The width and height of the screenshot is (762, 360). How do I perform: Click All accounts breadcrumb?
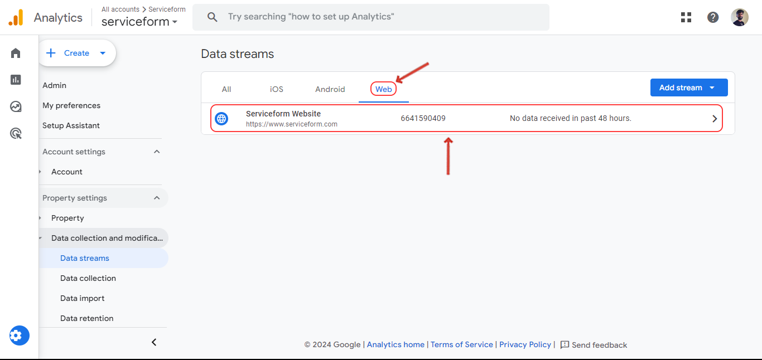tap(120, 9)
